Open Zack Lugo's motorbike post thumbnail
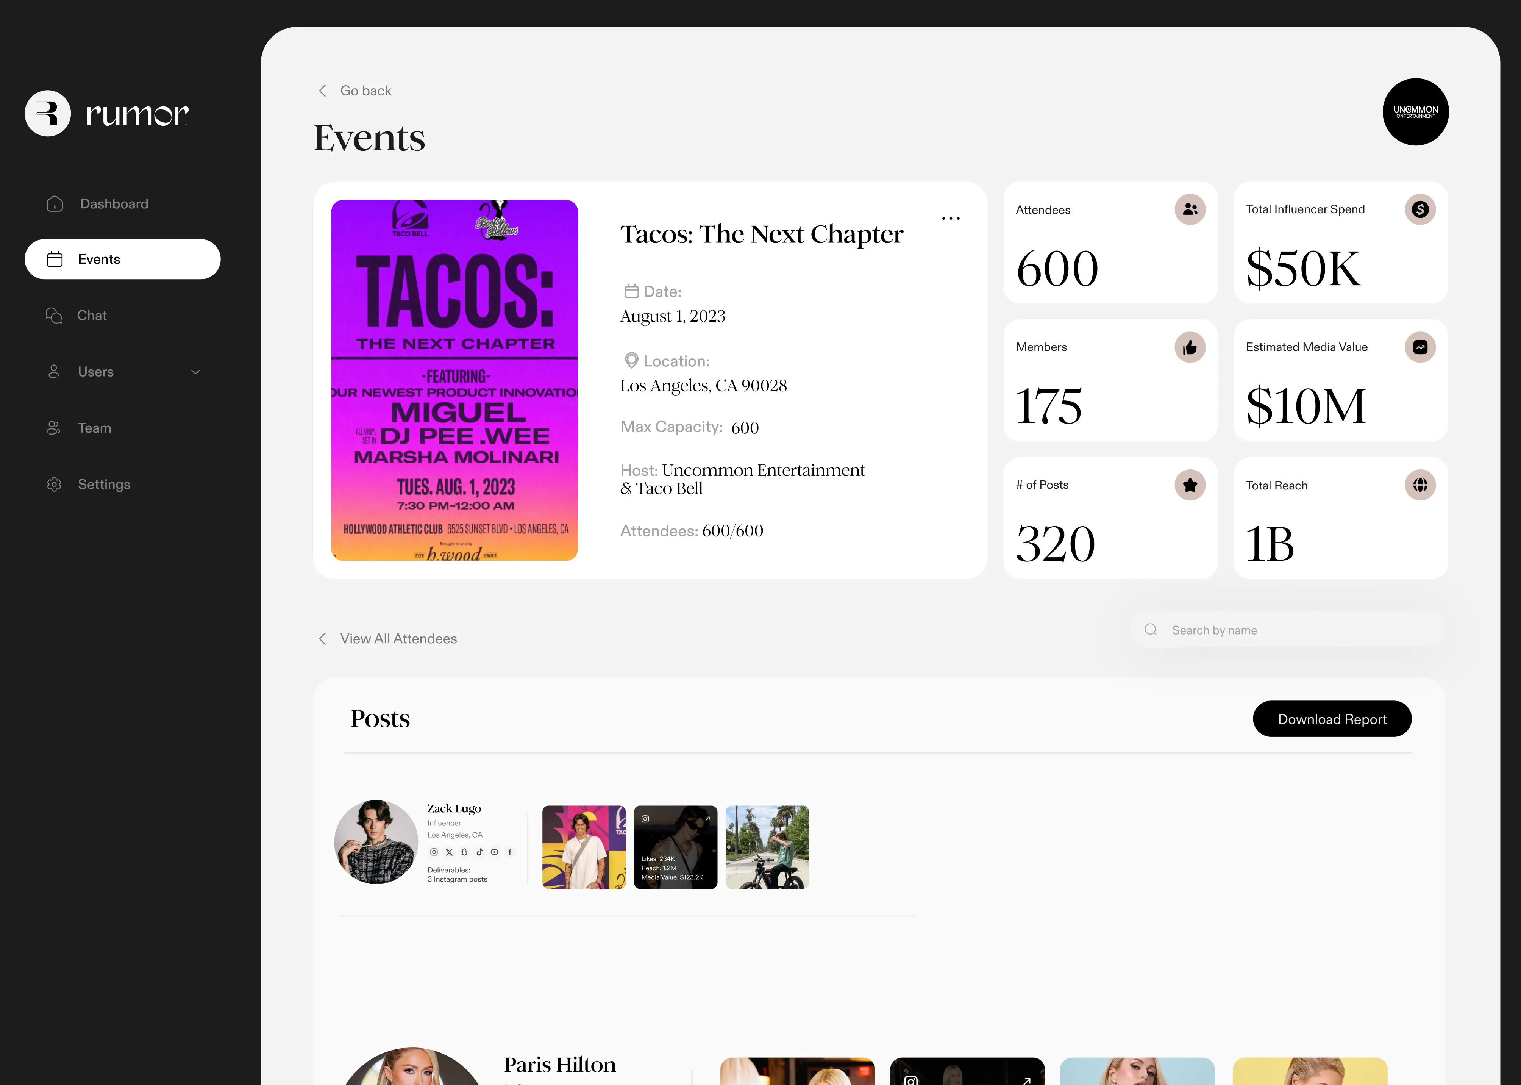The height and width of the screenshot is (1085, 1521). coord(767,847)
